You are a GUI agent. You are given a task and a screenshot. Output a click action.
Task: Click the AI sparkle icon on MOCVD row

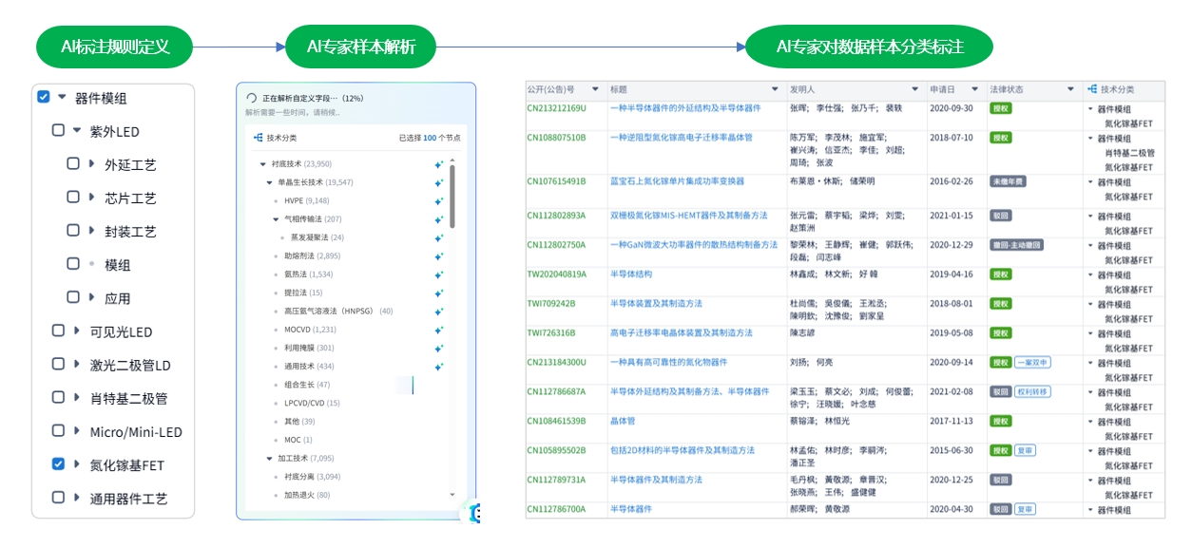(x=438, y=330)
